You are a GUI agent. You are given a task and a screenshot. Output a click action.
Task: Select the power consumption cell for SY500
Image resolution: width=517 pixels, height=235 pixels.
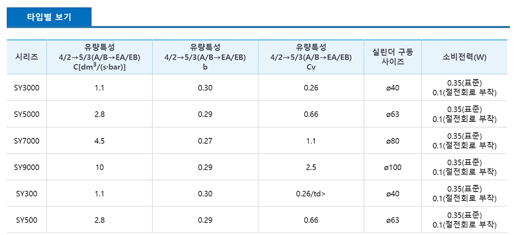pyautogui.click(x=466, y=220)
